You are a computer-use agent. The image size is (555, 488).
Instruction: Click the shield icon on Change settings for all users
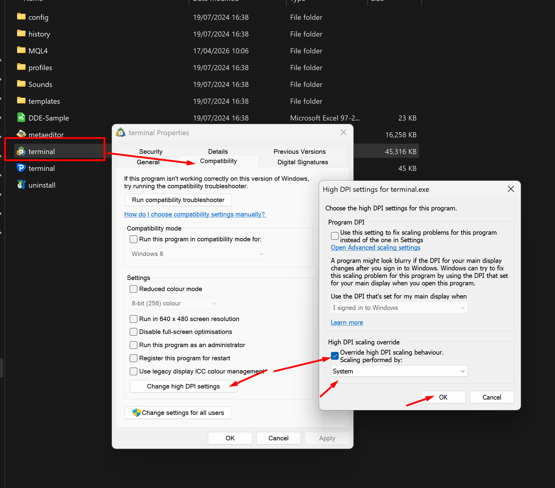136,413
